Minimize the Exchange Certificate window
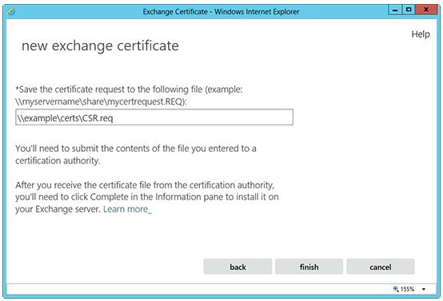The height and width of the screenshot is (301, 443). 395,10
